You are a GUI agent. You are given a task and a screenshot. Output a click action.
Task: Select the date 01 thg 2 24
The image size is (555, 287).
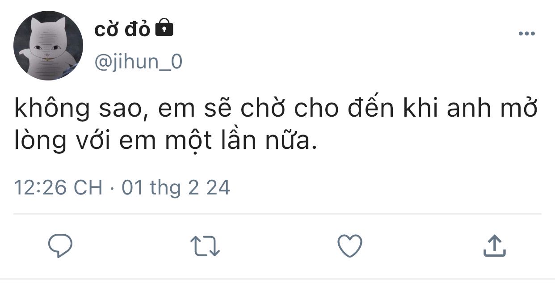click(x=176, y=187)
